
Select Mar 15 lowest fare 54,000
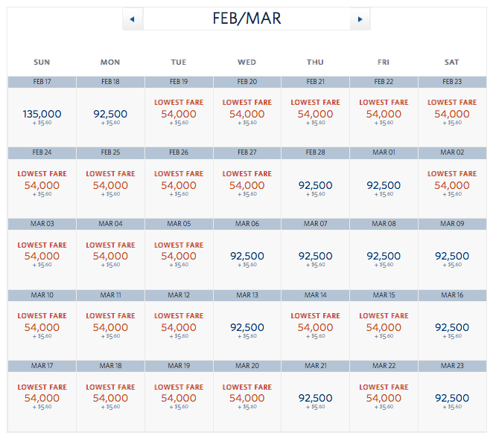(384, 327)
